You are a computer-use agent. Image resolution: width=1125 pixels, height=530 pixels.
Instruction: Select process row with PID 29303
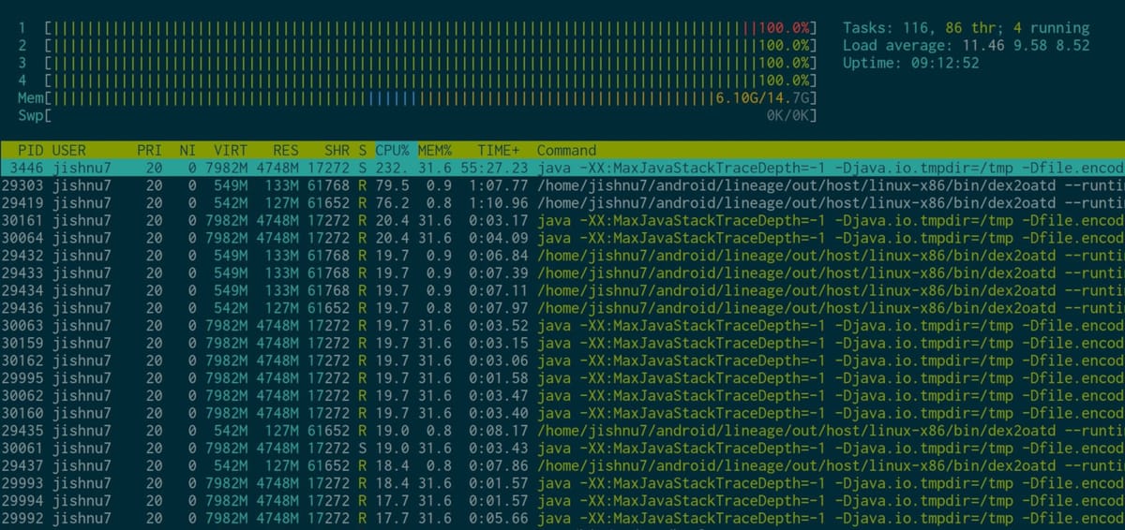click(562, 185)
